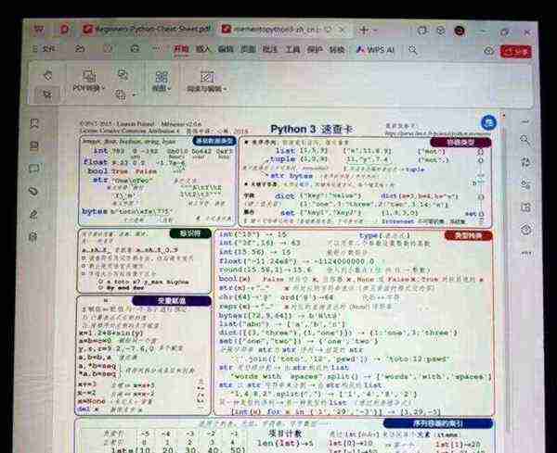
Task: Select the 批注 ribbon tab
Action: [270, 49]
